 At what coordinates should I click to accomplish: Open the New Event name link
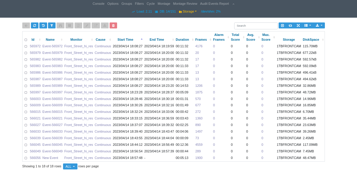pyautogui.click(x=50, y=158)
